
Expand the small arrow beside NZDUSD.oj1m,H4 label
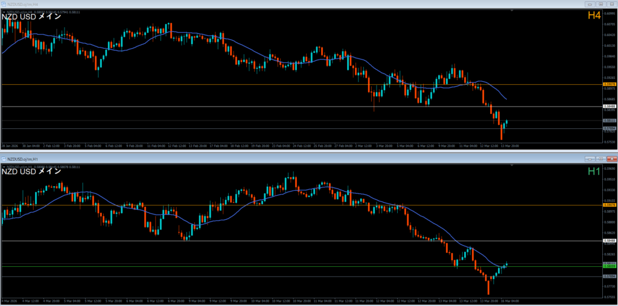point(3,11)
